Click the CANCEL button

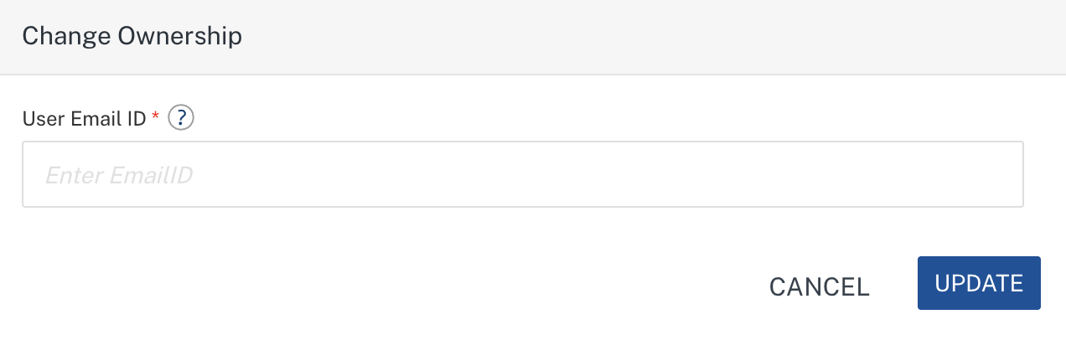[819, 287]
